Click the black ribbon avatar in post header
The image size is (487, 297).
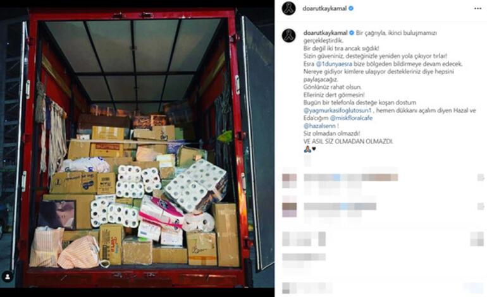coord(288,8)
